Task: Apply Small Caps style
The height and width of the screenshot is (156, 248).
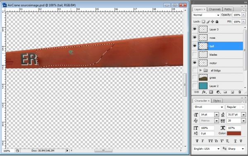Action: pos(216,141)
